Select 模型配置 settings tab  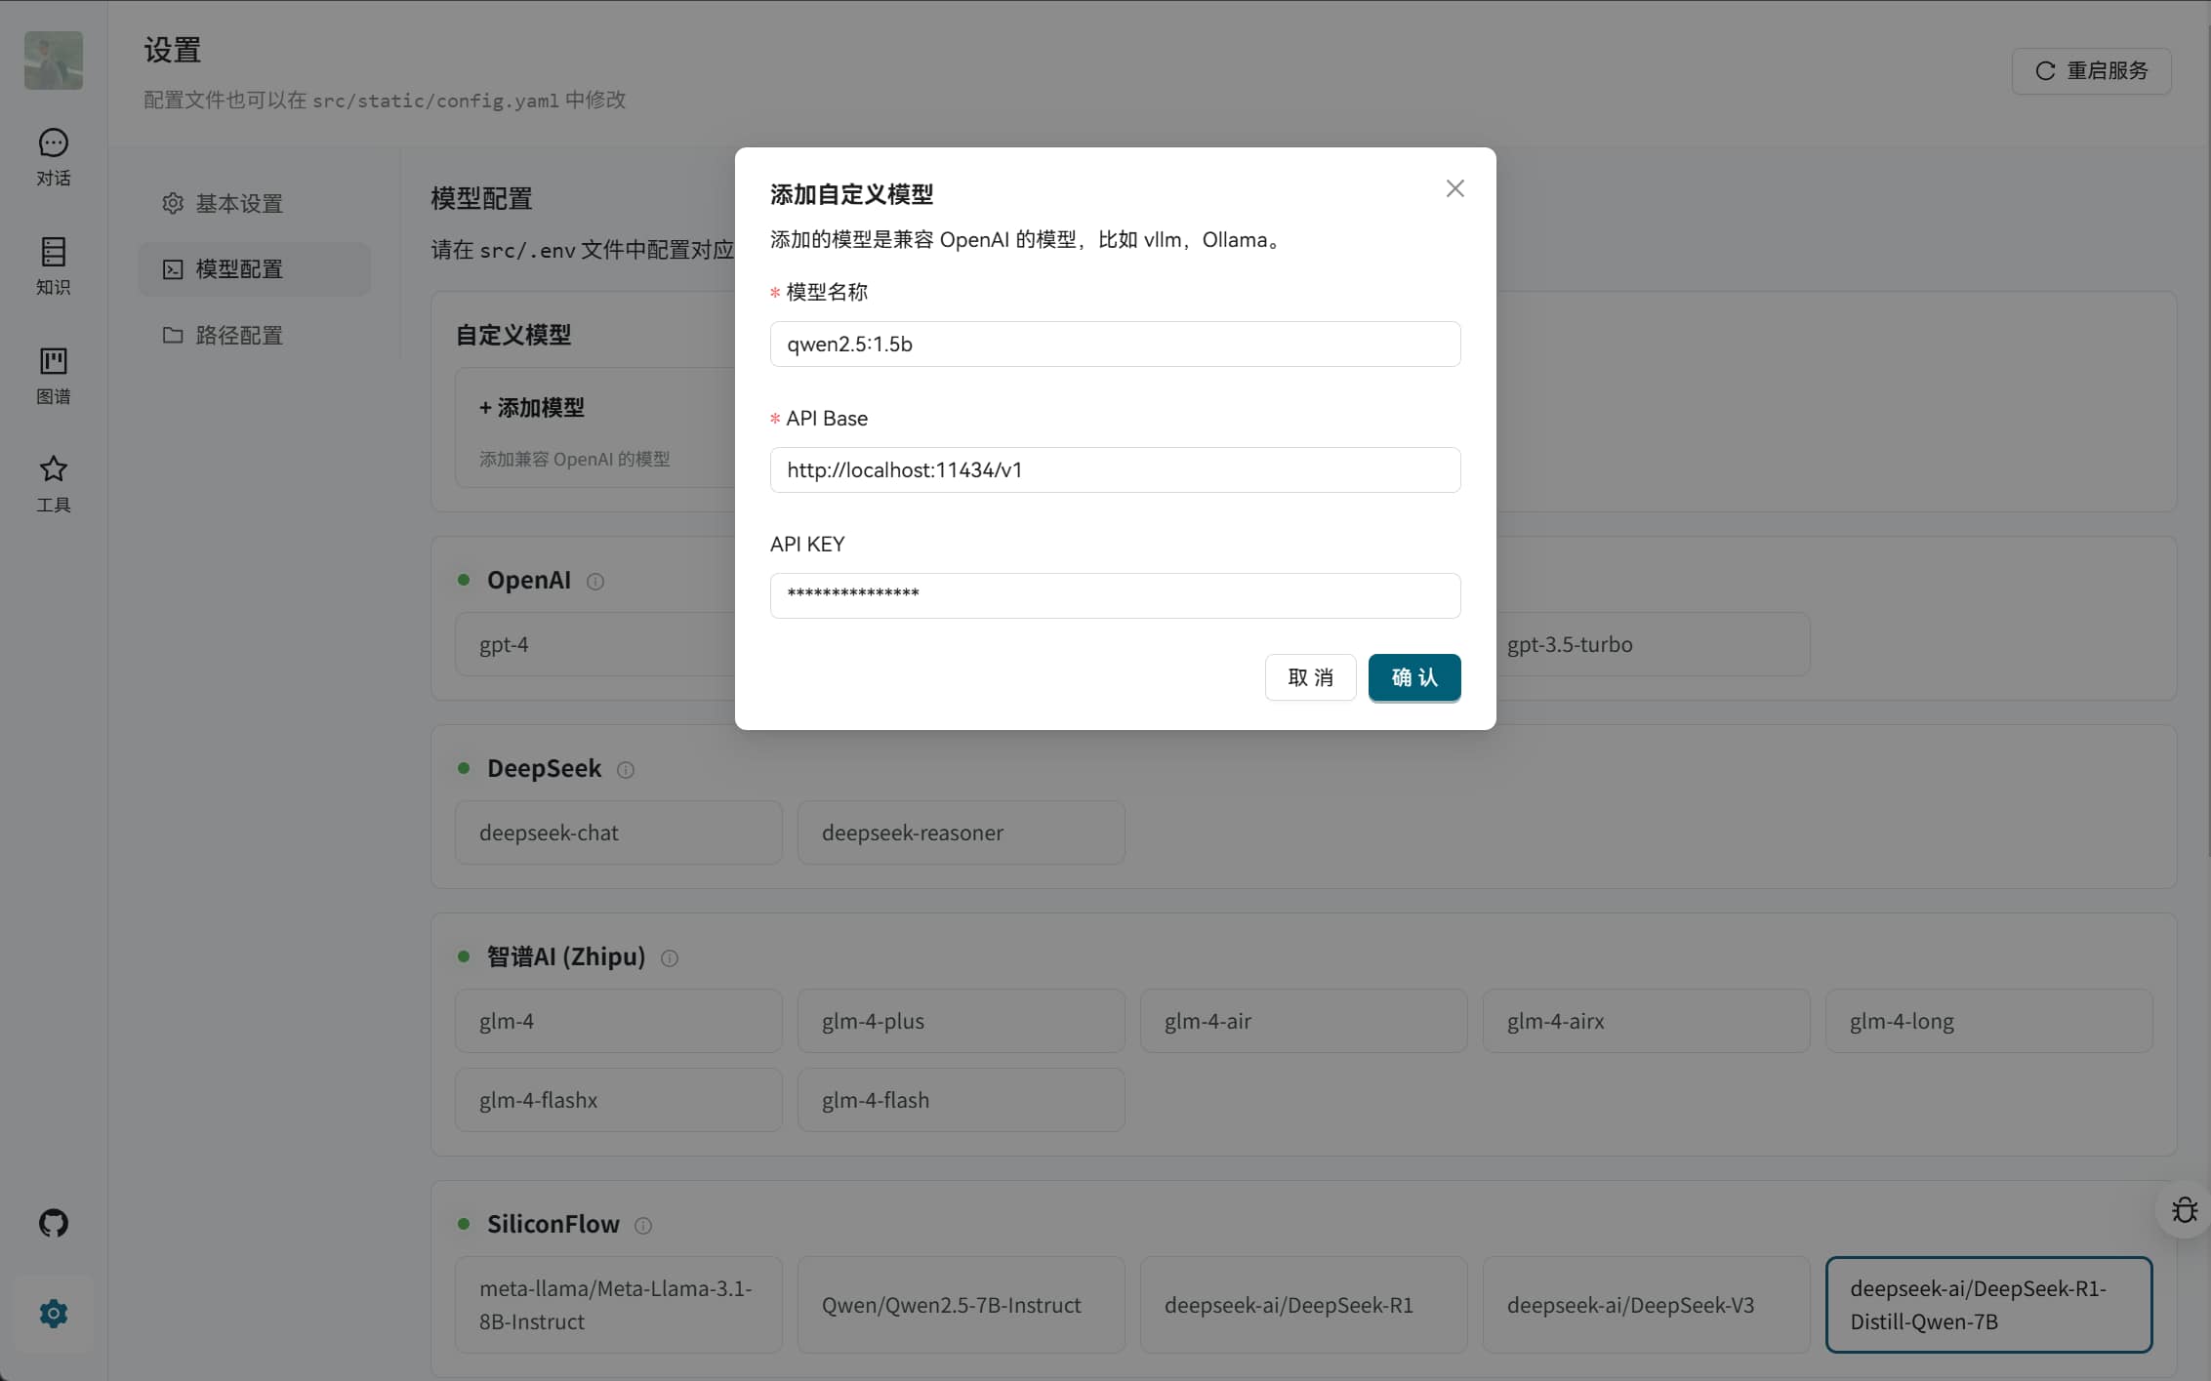click(238, 268)
